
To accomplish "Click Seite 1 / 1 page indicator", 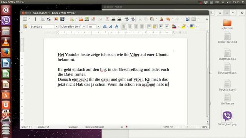I will pos(27,127).
